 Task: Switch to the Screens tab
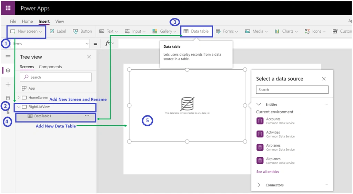(x=27, y=67)
